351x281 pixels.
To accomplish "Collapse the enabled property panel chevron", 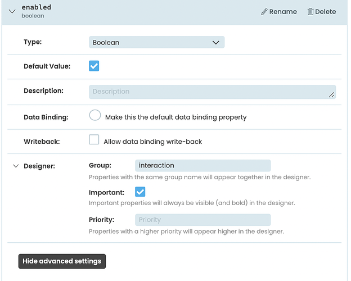I will click(x=12, y=11).
